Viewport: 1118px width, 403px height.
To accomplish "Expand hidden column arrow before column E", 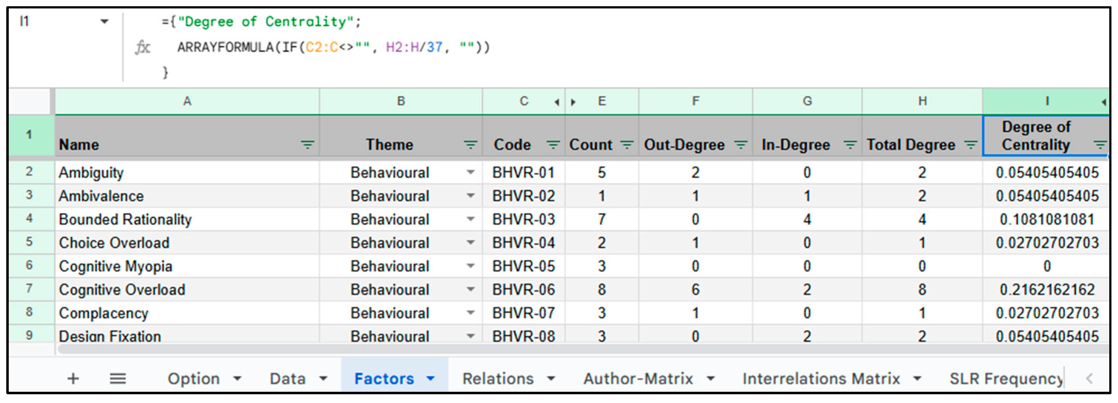I will click(573, 102).
